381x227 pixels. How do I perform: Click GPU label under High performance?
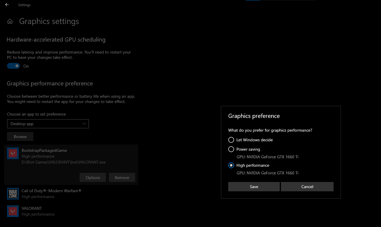tap(267, 173)
